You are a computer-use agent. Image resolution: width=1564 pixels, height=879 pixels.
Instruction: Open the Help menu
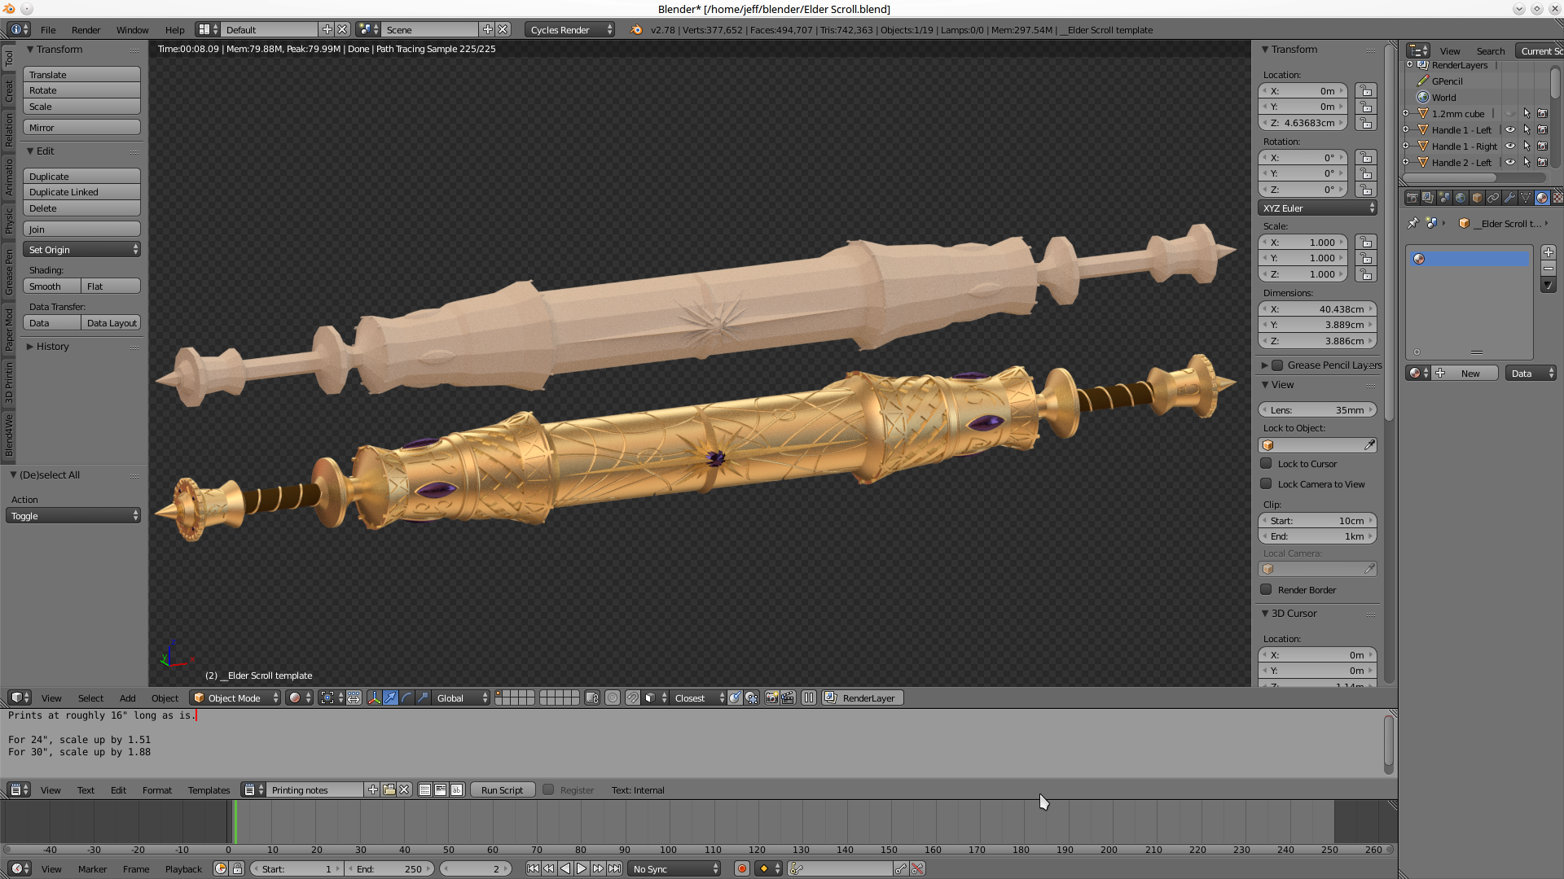174,29
